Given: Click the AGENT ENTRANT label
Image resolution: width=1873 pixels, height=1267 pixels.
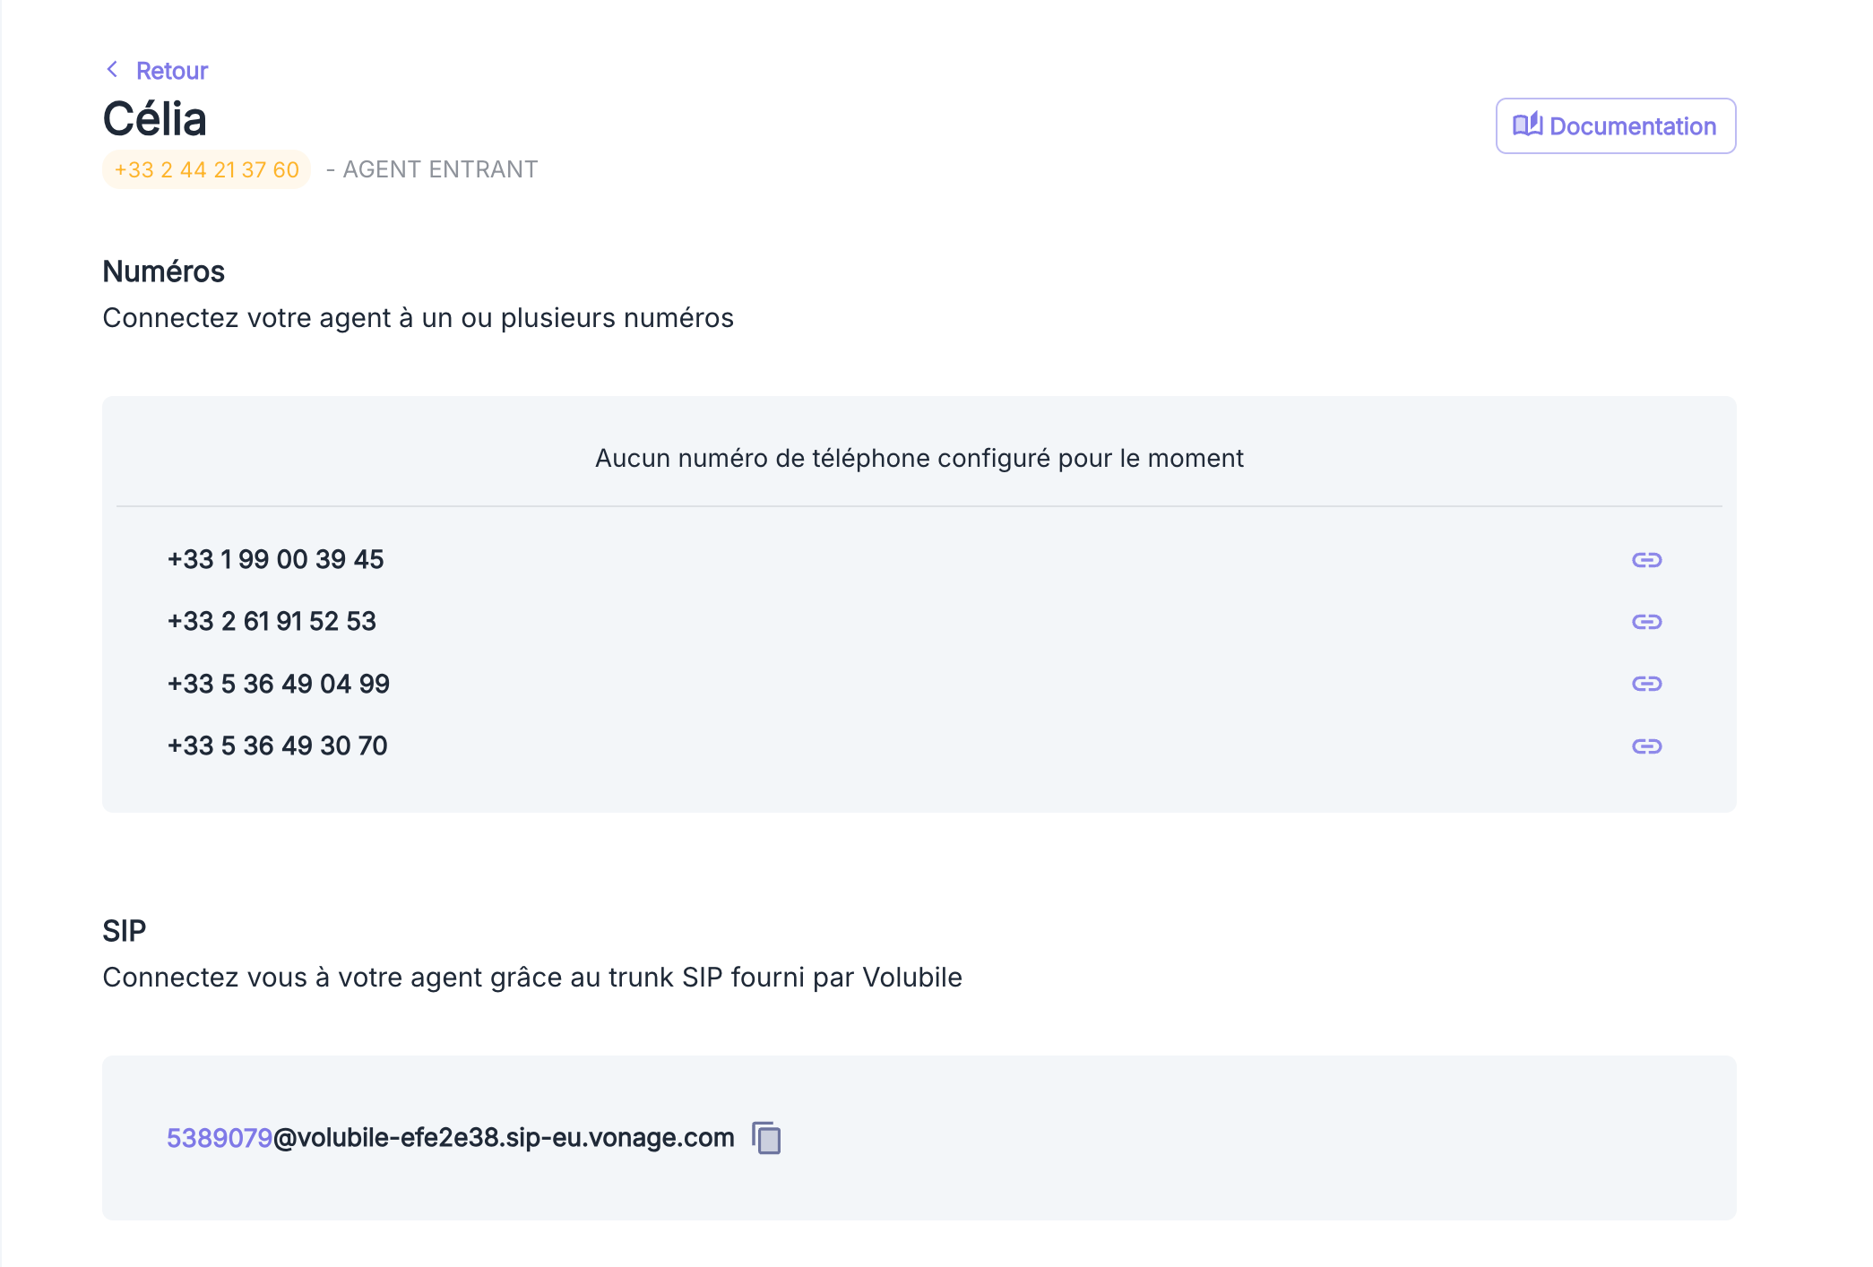Looking at the screenshot, I should [439, 168].
